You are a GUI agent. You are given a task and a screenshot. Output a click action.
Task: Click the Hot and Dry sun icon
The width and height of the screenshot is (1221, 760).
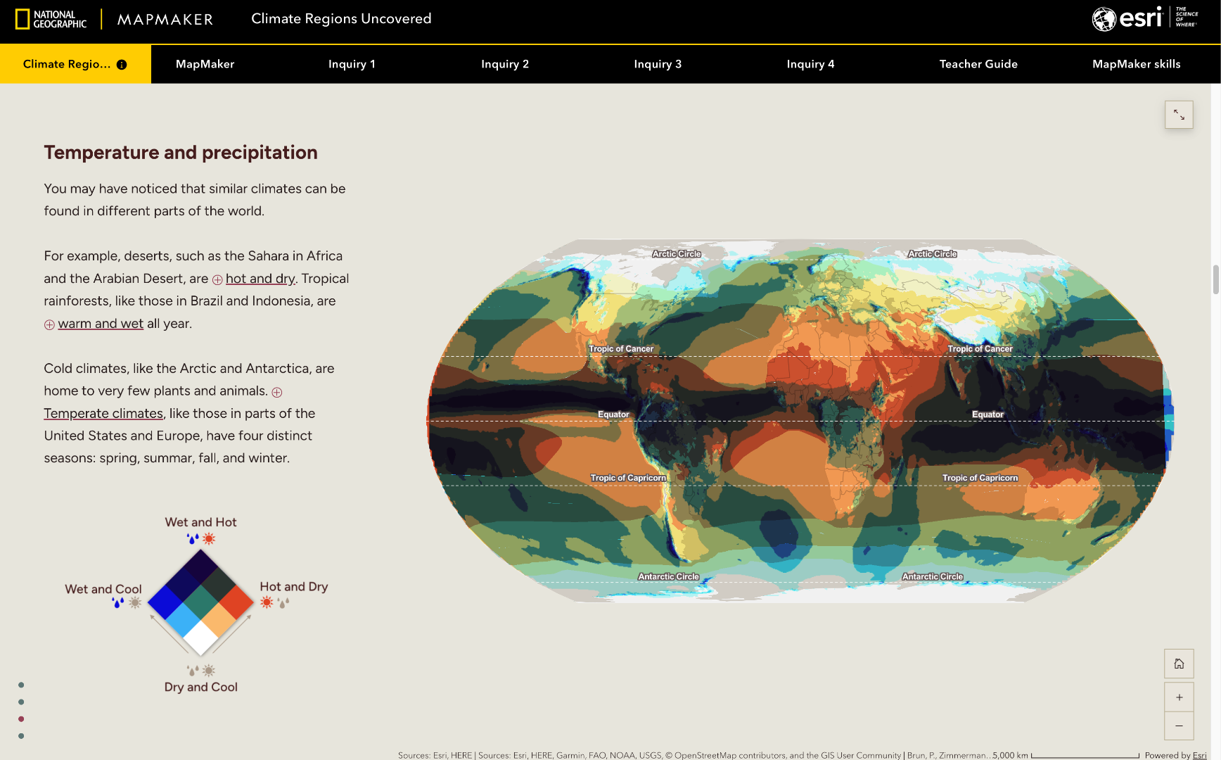(x=267, y=602)
